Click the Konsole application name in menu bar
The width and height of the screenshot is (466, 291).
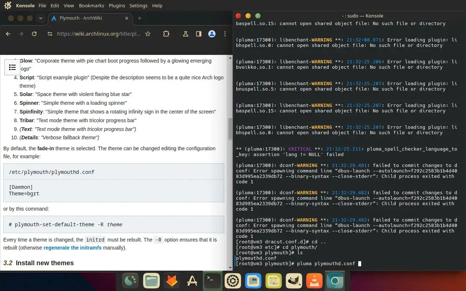[x=25, y=5]
